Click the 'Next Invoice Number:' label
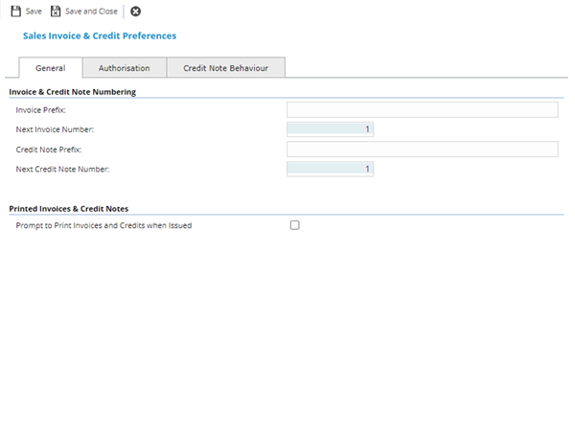This screenshot has width=575, height=439. [56, 129]
